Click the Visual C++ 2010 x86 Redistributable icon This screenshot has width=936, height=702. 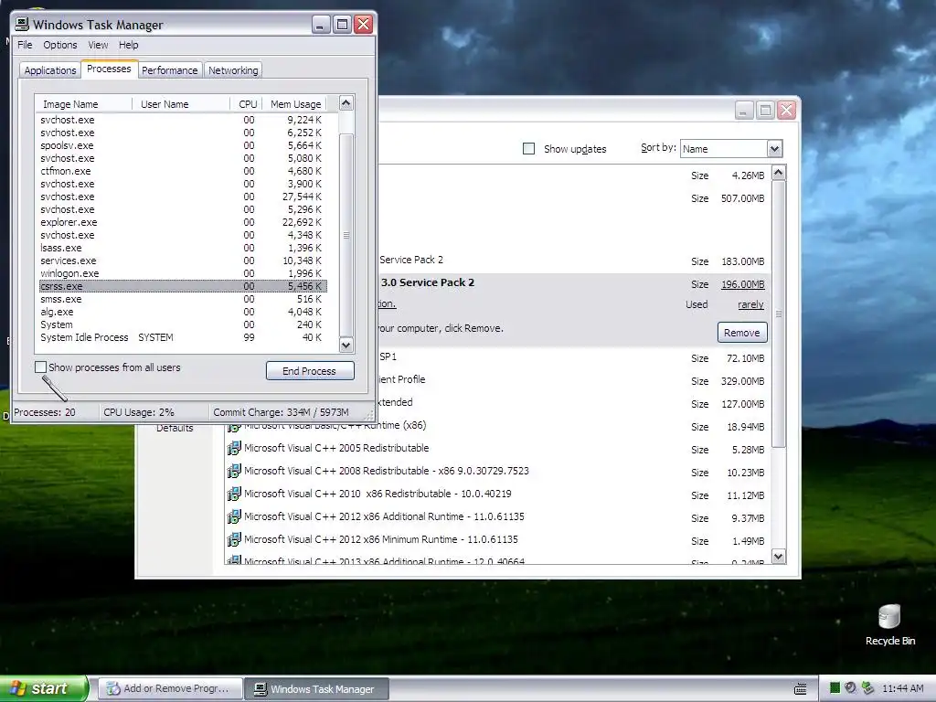click(234, 494)
